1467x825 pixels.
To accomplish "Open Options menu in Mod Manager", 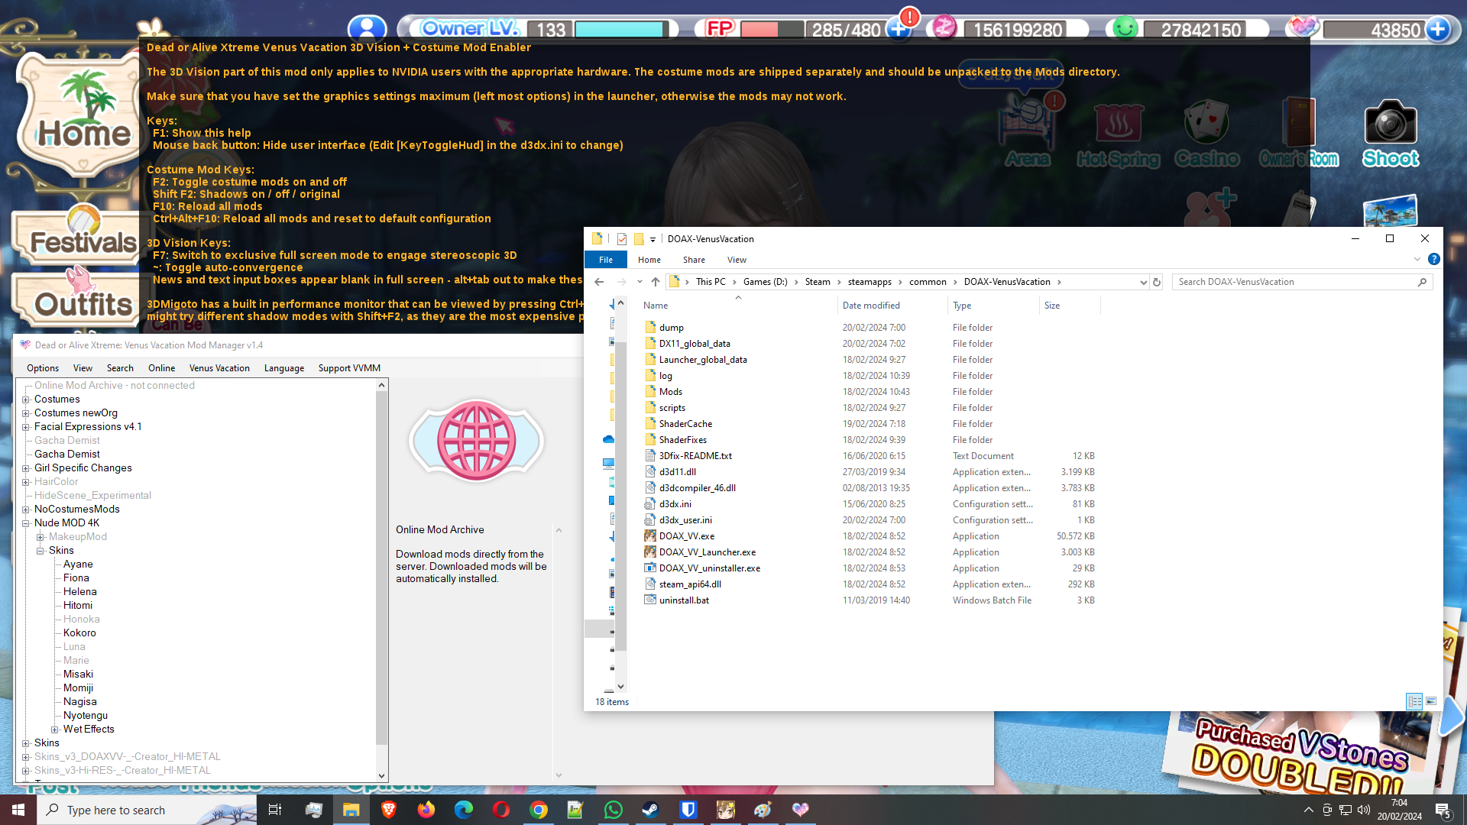I will coord(43,368).
